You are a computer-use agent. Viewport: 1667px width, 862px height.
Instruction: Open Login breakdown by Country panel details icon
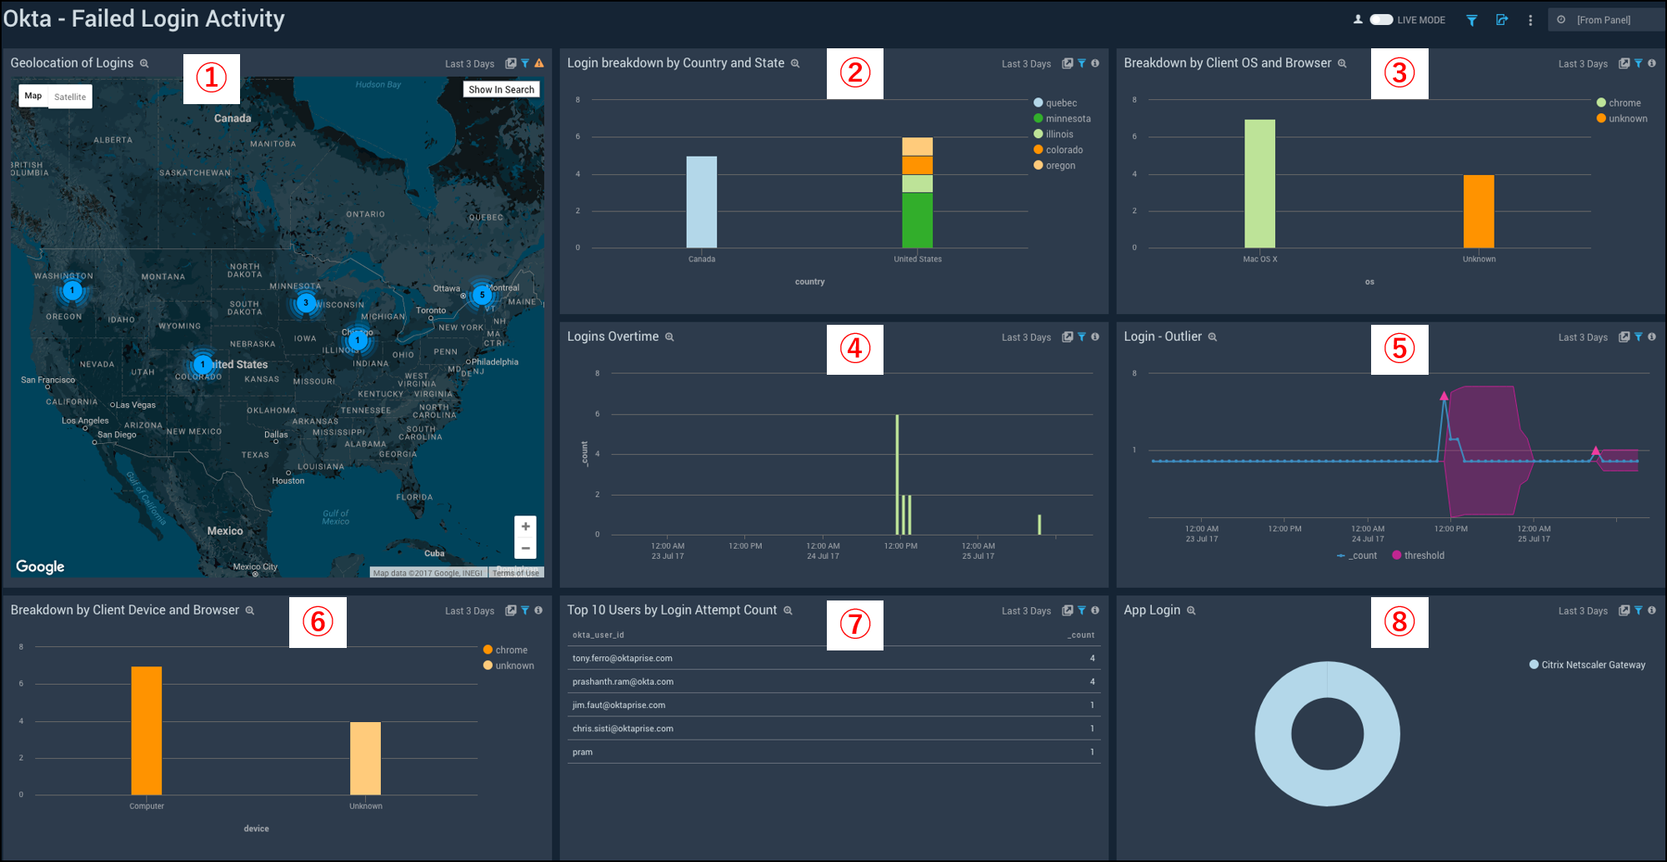(x=1068, y=63)
